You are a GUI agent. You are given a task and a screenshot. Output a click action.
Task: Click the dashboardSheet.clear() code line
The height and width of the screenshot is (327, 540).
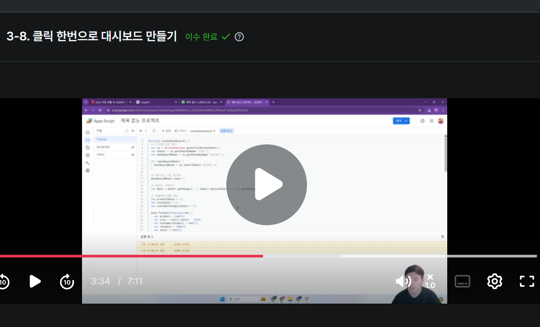(x=168, y=179)
